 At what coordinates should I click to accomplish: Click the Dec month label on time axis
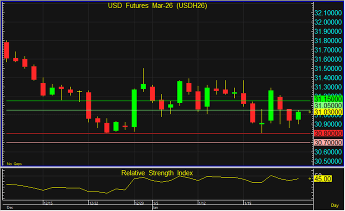pos(9,206)
